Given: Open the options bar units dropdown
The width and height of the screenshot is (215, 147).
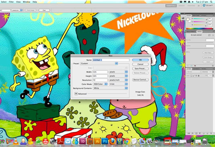Looking at the screenshot, I should (17, 10).
